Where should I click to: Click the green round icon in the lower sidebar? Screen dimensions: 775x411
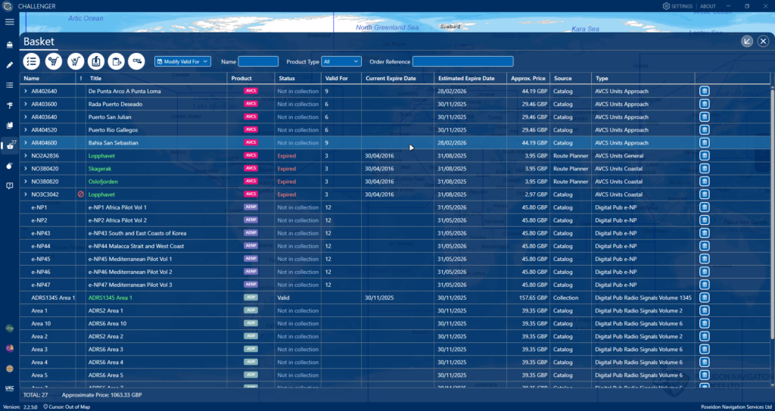point(9,328)
